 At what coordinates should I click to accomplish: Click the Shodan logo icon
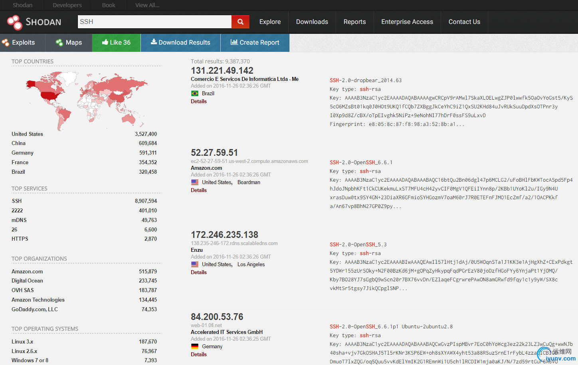coord(15,22)
